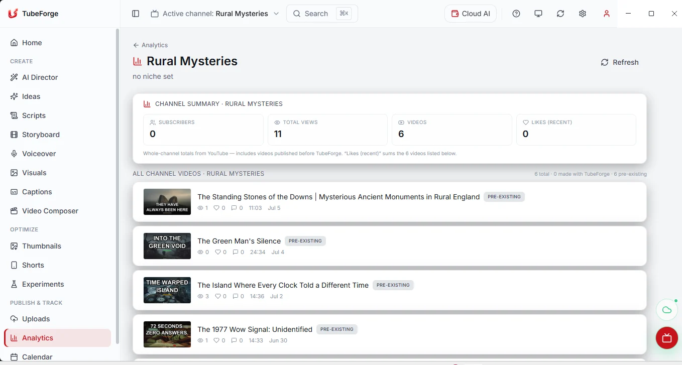Click the TubeForge logo
Viewport: 682px width, 365px height.
(x=34, y=14)
